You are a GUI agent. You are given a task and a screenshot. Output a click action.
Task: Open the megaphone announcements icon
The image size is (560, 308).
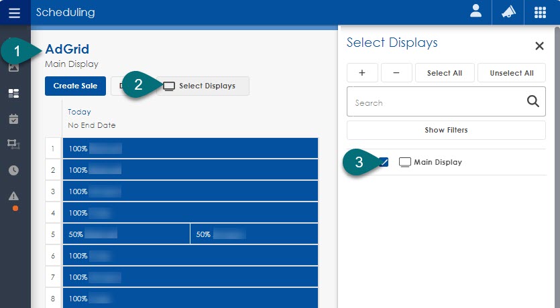pyautogui.click(x=508, y=13)
